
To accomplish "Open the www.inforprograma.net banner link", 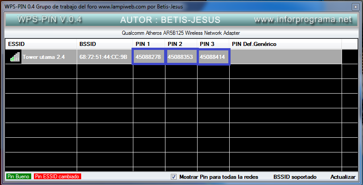I will [x=303, y=20].
